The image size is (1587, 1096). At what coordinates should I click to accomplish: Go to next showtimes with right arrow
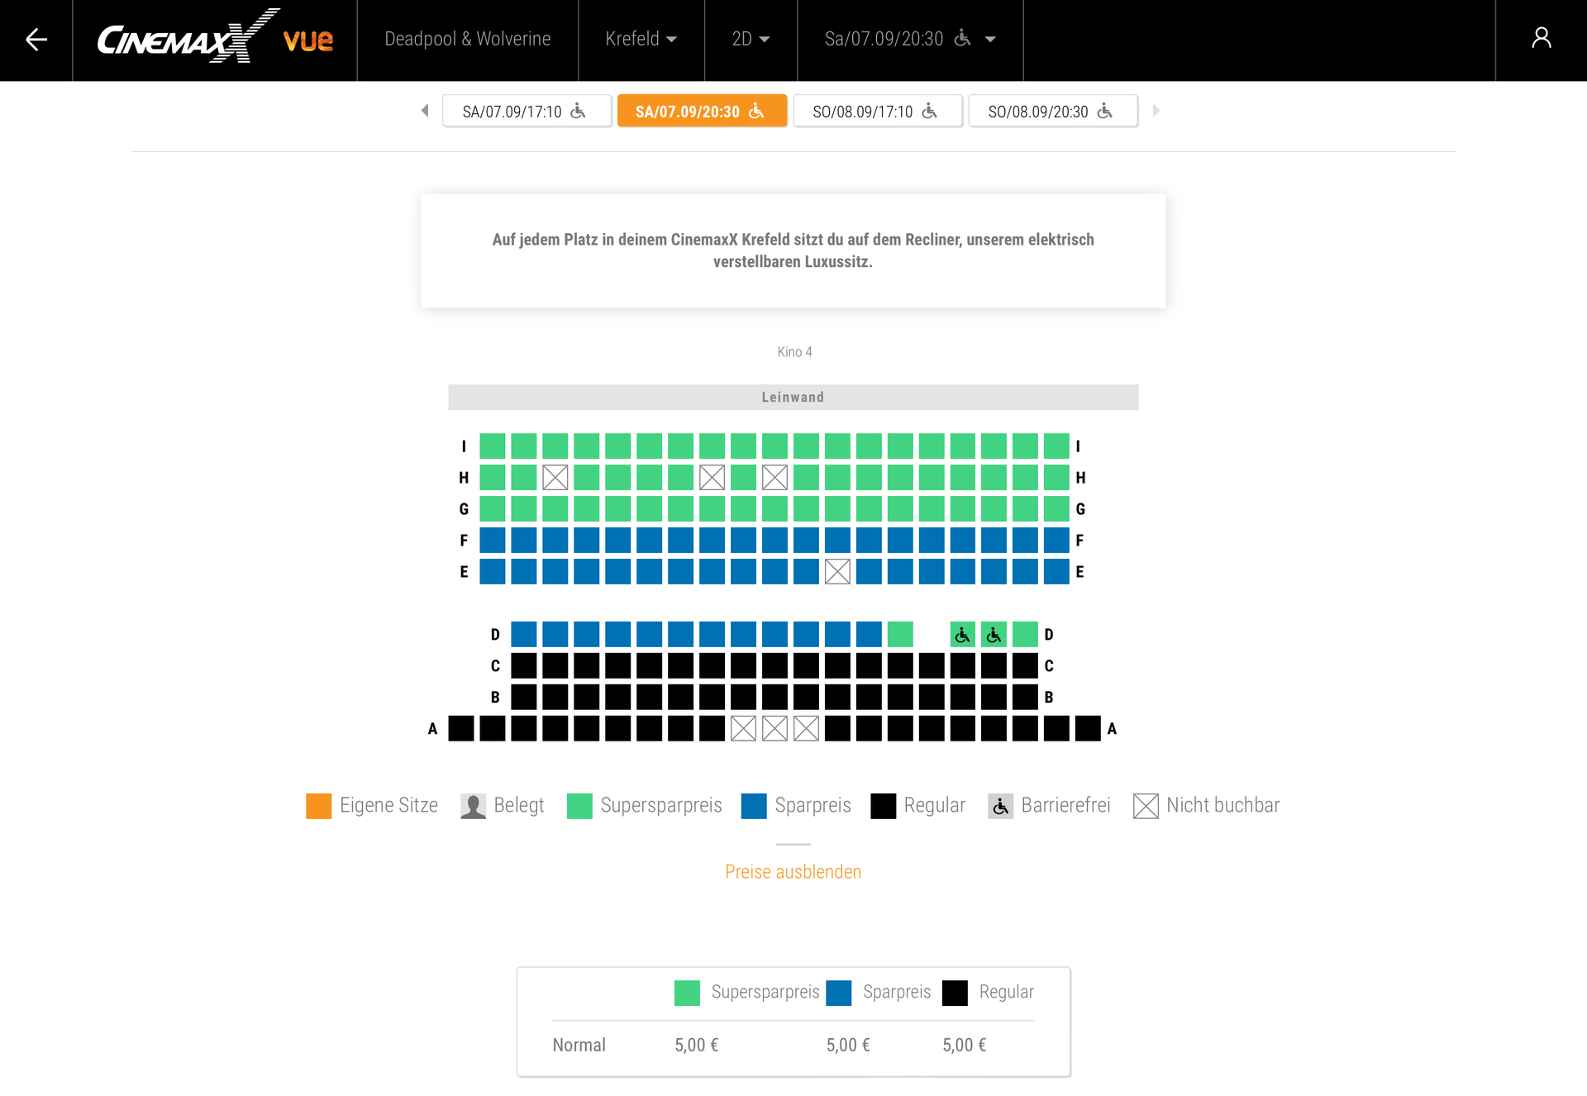(x=1156, y=111)
